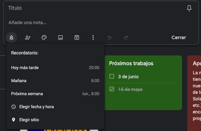The height and width of the screenshot is (131, 201).
Task: Pin the note with the pin icon
Action: [x=189, y=9]
